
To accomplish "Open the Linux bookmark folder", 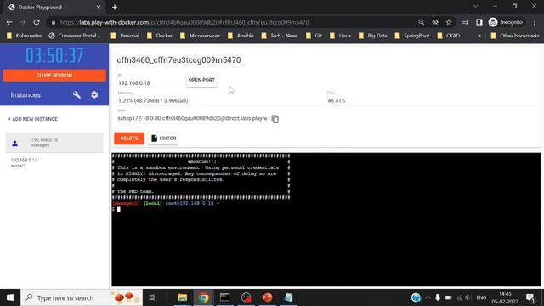I will pyautogui.click(x=340, y=36).
